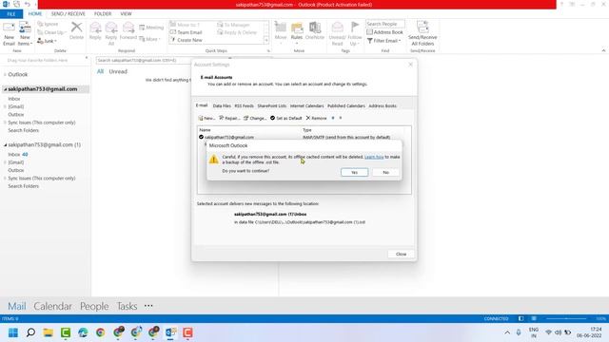Image resolution: width=609 pixels, height=342 pixels.
Task: Click Set as Default in account toolbar
Action: click(285, 118)
